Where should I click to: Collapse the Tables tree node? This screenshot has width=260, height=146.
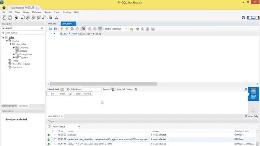(x=7, y=41)
